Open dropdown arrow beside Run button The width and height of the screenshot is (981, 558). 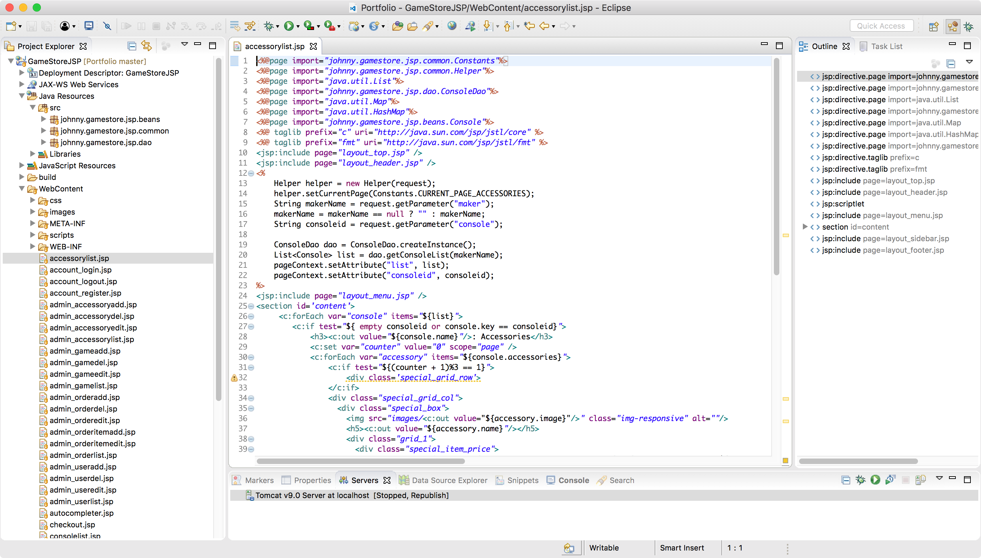tap(298, 27)
